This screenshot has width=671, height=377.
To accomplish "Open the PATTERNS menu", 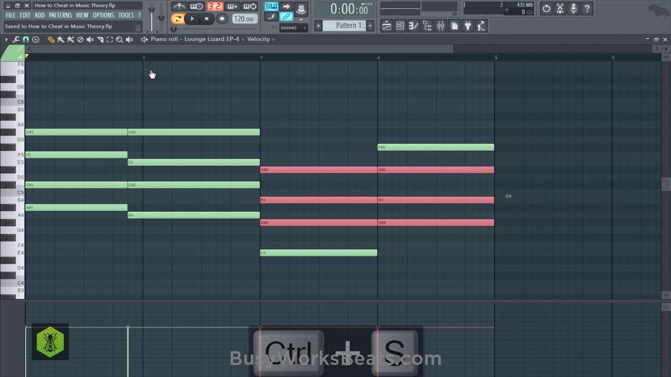I will (x=60, y=15).
